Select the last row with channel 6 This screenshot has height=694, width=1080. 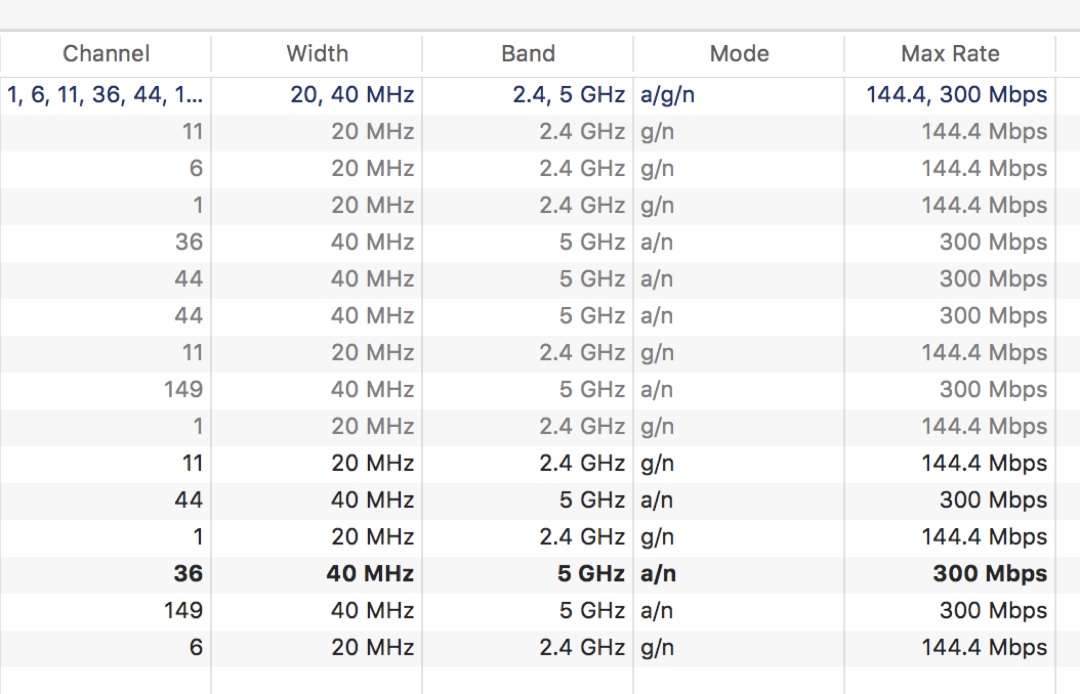coord(540,648)
